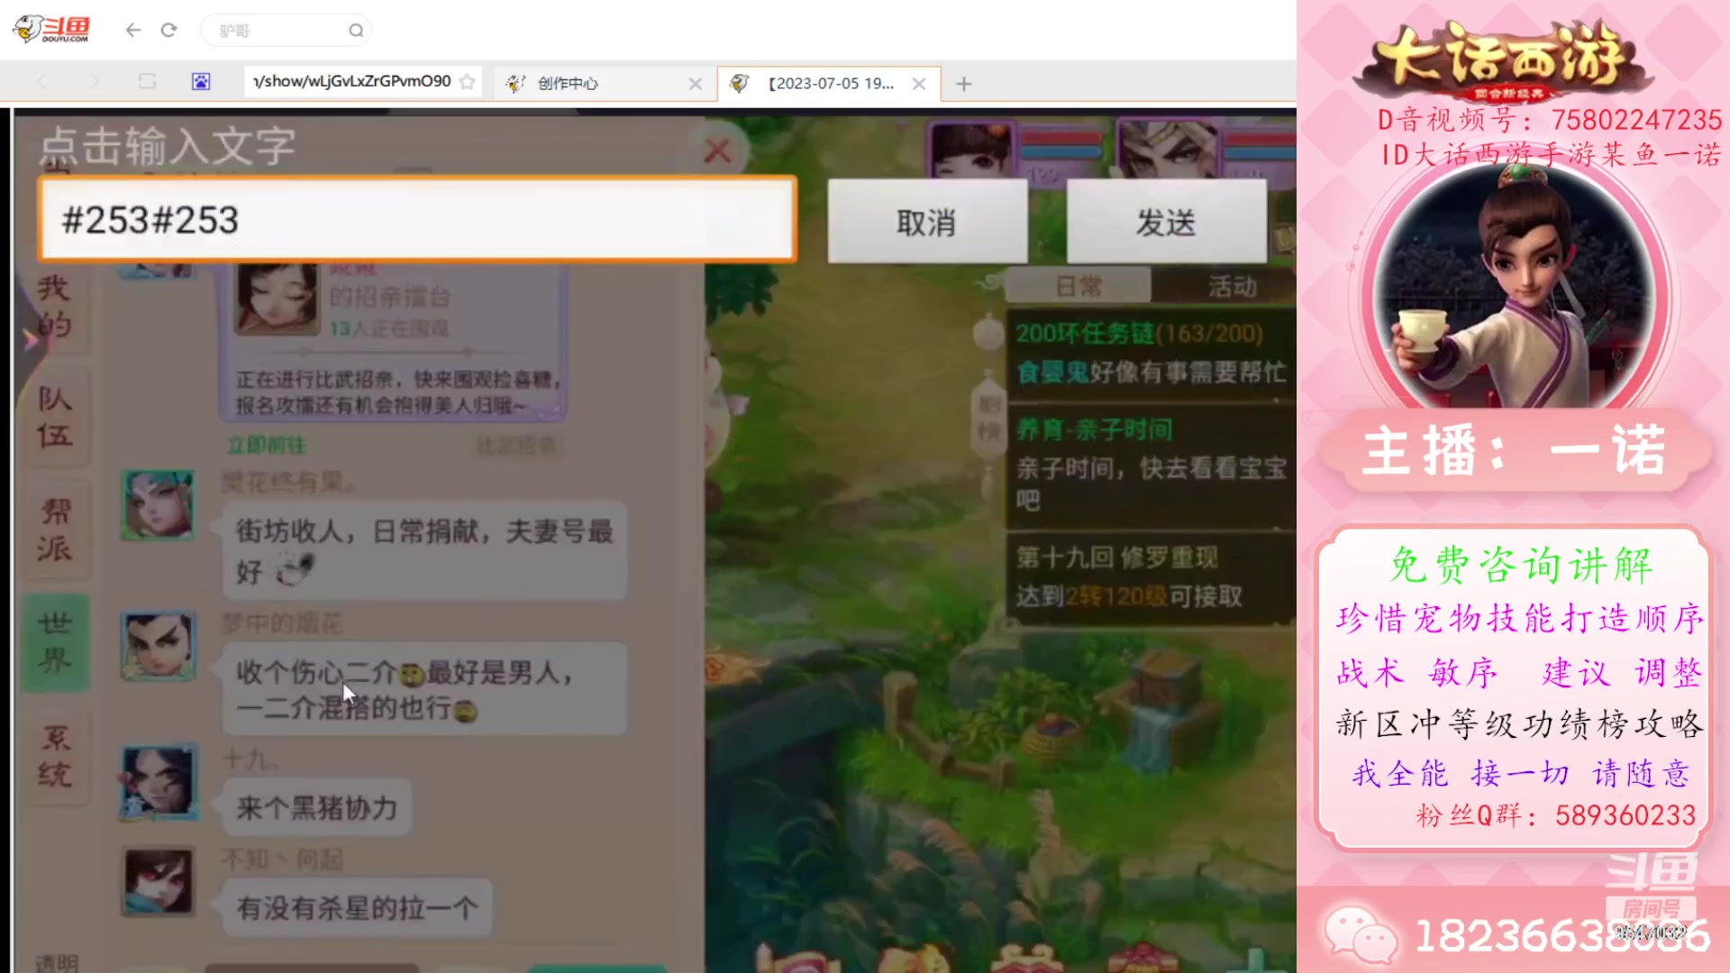Click avatar of 有没有杀星 message sender
Viewport: 1730px width, 973px height.
click(158, 881)
